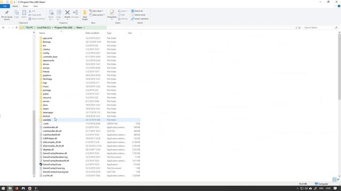Viewport: 341px width, 191px height.
Task: Open the Action Center notifications
Action: tap(335, 188)
